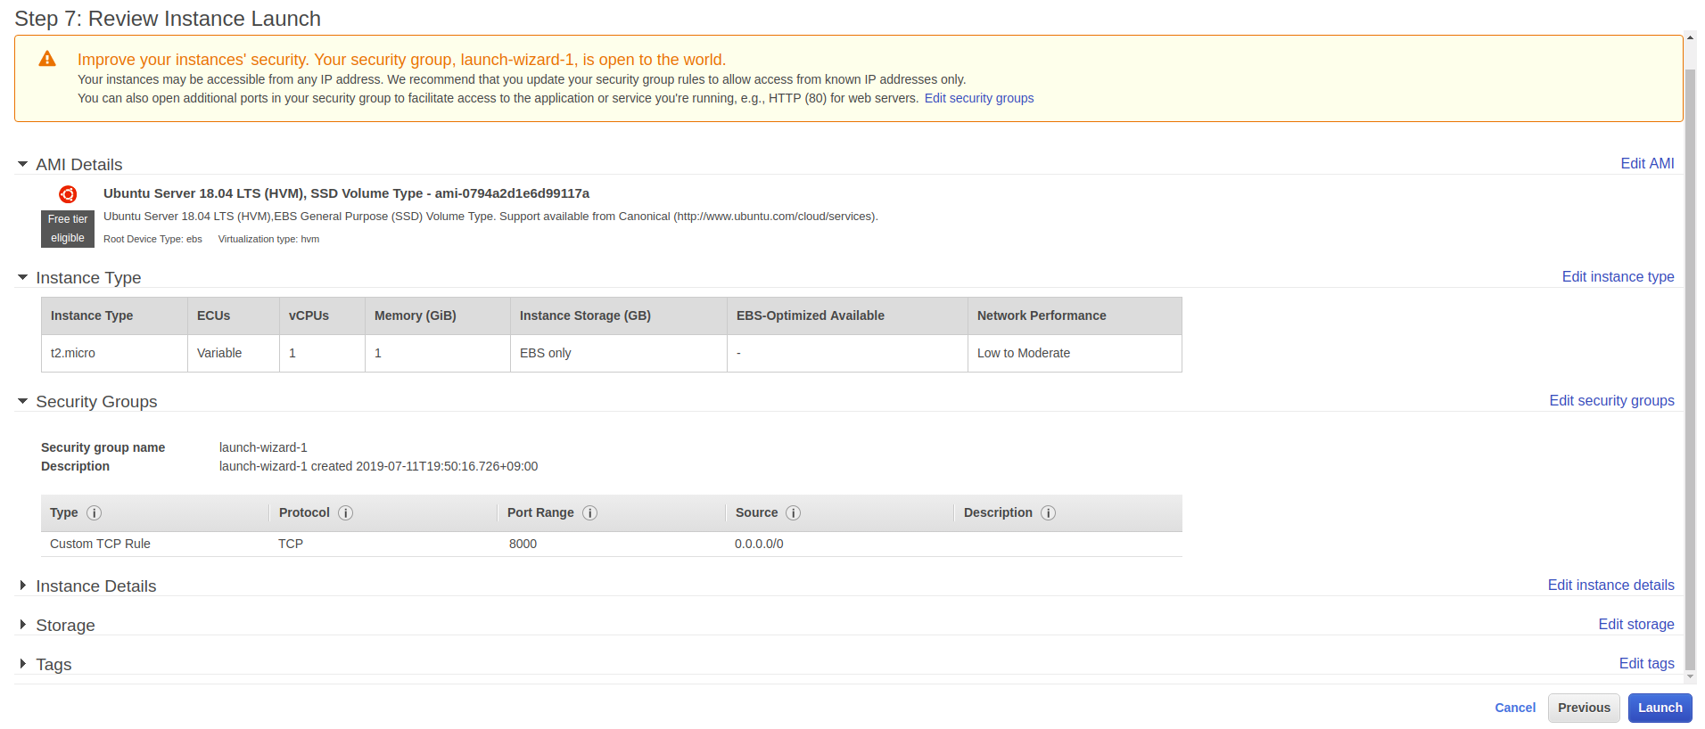Click the launch-wizard-1 security group name value
The height and width of the screenshot is (729, 1705).
(263, 447)
